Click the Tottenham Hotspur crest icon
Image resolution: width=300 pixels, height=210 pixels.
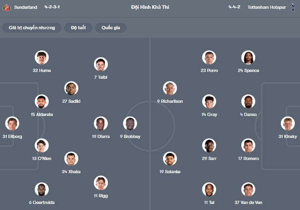293,7
